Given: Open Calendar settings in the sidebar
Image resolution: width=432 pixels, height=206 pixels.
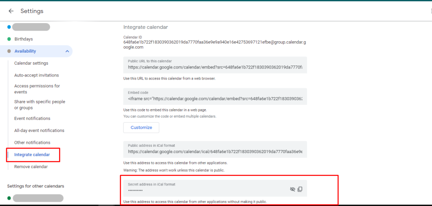Looking at the screenshot, I should (31, 63).
